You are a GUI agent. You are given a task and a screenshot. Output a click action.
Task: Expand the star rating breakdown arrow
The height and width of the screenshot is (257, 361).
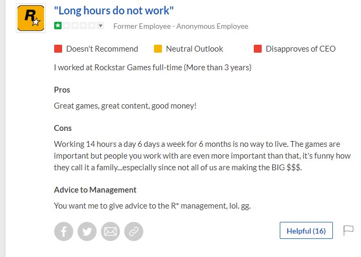pos(101,26)
